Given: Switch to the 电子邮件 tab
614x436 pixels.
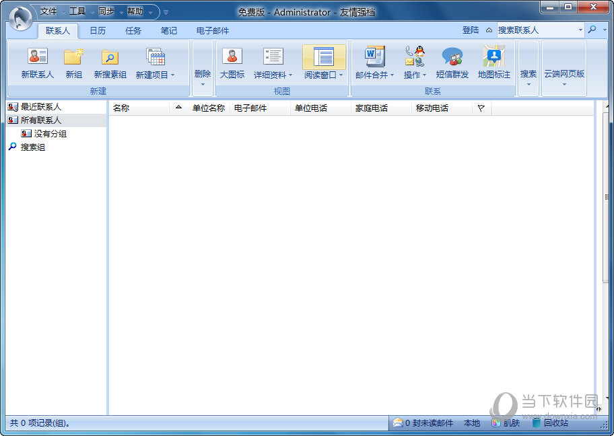Looking at the screenshot, I should click(x=213, y=30).
